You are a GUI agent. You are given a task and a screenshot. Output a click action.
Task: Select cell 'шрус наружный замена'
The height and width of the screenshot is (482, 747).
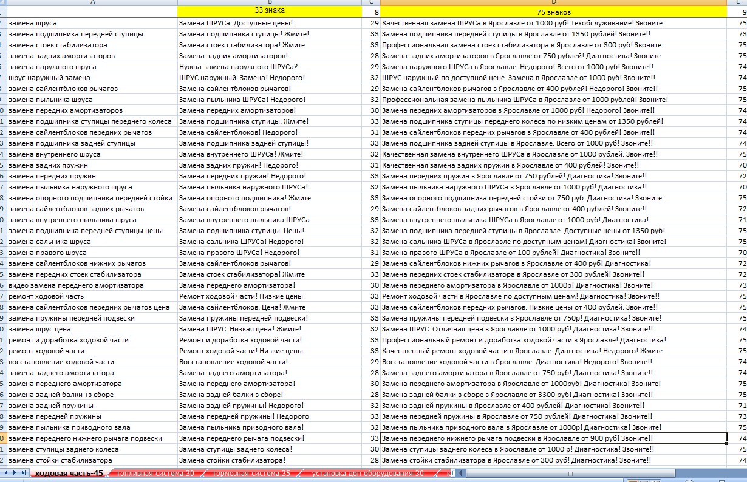92,78
